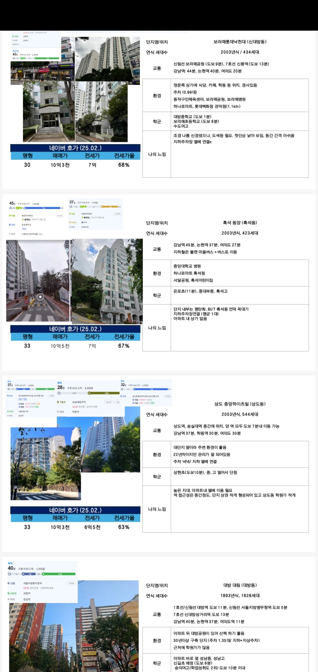The height and width of the screenshot is (672, 318).
Task: Select the 평형 value 30
Action: coord(27,165)
